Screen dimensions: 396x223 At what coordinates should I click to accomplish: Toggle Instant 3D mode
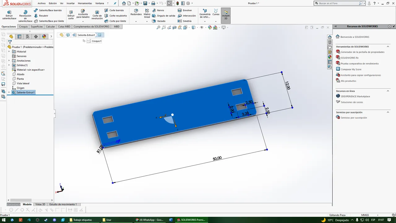(226, 15)
